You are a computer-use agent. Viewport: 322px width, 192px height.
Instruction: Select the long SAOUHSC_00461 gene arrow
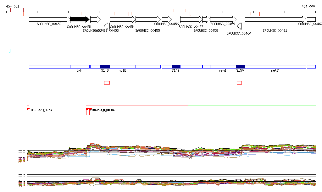(x=275, y=19)
